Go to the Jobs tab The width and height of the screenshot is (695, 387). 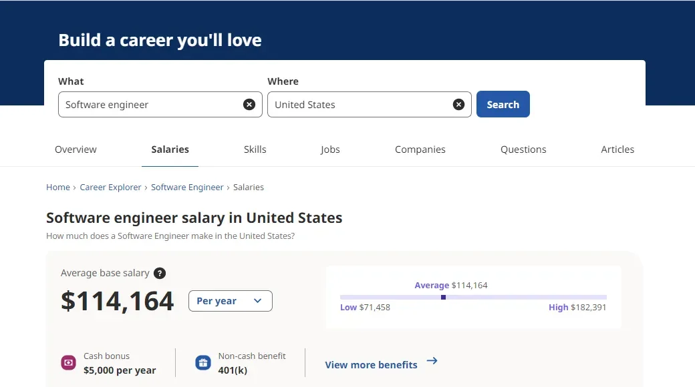(330, 149)
